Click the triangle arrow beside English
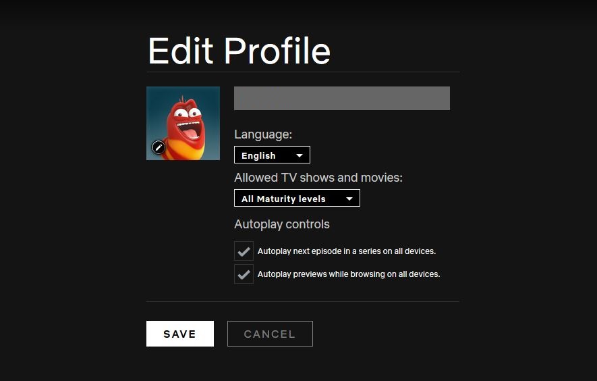Viewport: 597px width, 381px height. tap(300, 155)
